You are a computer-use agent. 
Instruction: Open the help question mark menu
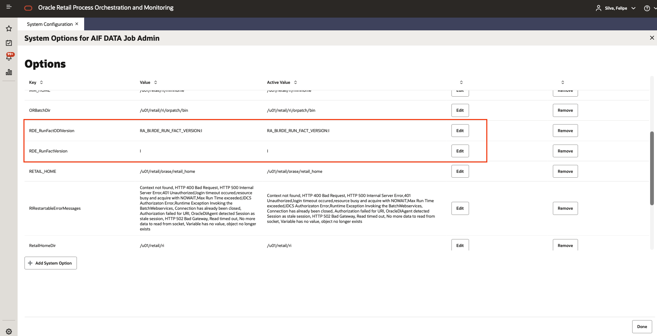point(647,8)
